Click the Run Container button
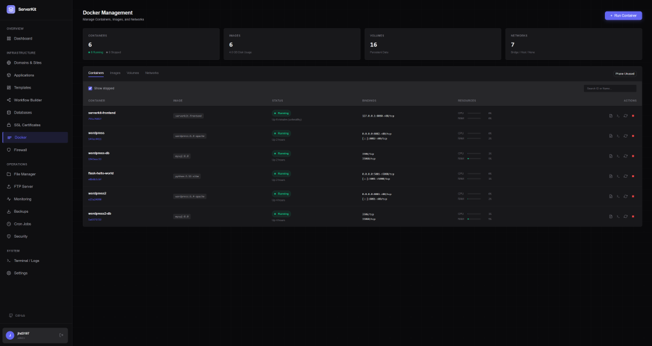Viewport: 652px width, 346px height. 623,15
